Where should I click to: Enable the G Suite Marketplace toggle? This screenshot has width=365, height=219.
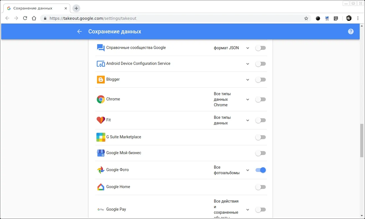(x=261, y=137)
